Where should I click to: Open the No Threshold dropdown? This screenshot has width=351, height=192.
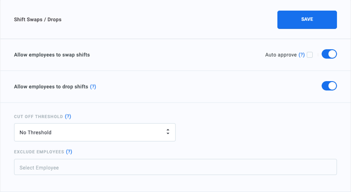point(95,132)
